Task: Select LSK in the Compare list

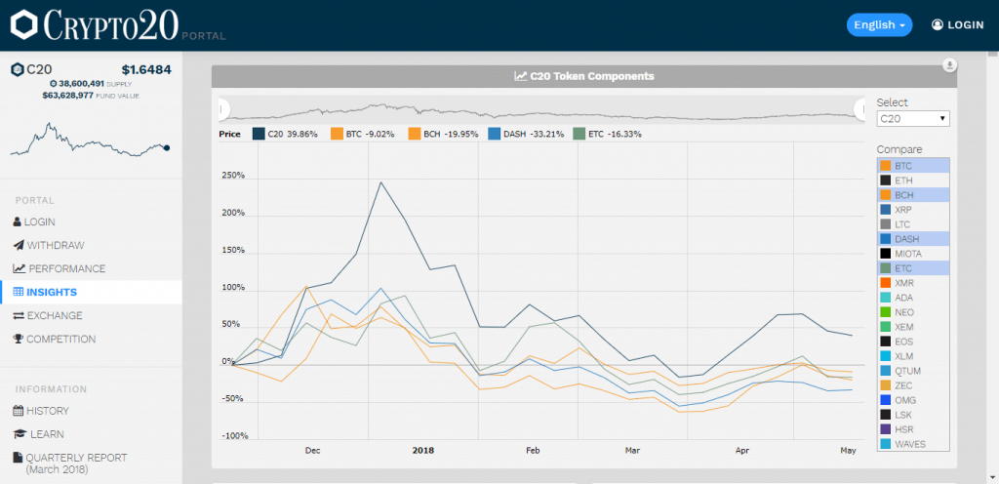Action: 913,415
